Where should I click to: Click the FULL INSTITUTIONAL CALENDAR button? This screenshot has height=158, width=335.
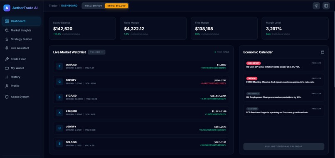tap(284, 146)
